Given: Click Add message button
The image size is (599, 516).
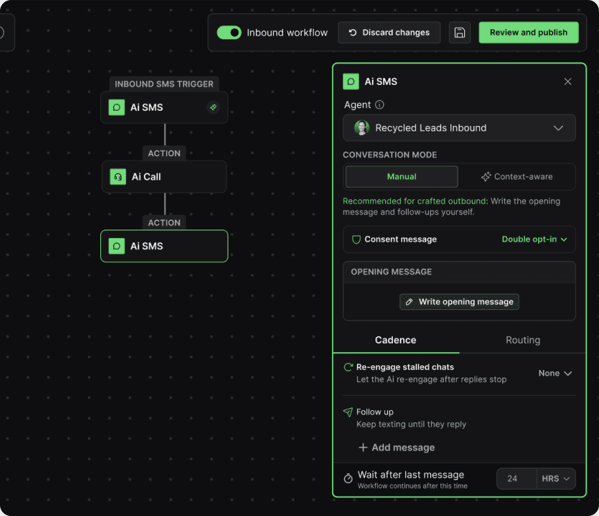Looking at the screenshot, I should [397, 448].
